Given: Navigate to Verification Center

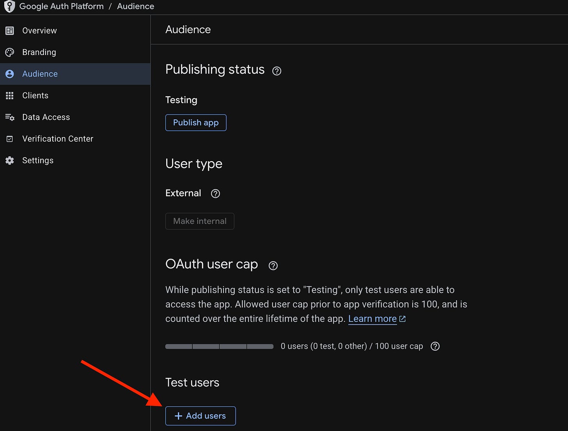Looking at the screenshot, I should click(75, 139).
